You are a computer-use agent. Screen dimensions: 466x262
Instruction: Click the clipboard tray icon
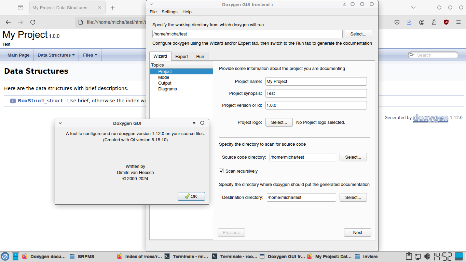409,257
